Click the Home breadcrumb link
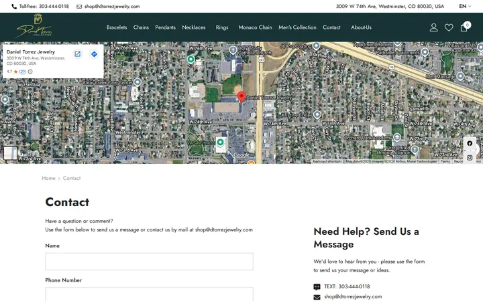This screenshot has width=483, height=301. (x=49, y=178)
